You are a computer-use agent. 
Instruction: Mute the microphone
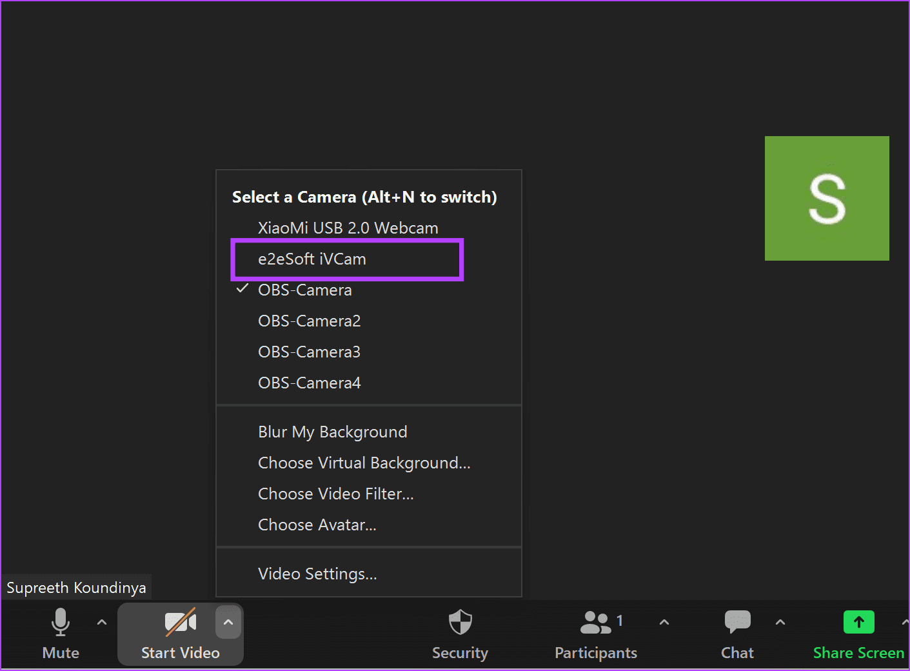point(61,634)
